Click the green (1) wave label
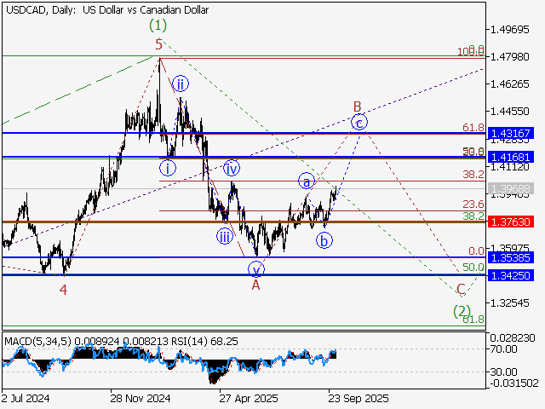Screen dimensions: 545x409 [x=156, y=26]
